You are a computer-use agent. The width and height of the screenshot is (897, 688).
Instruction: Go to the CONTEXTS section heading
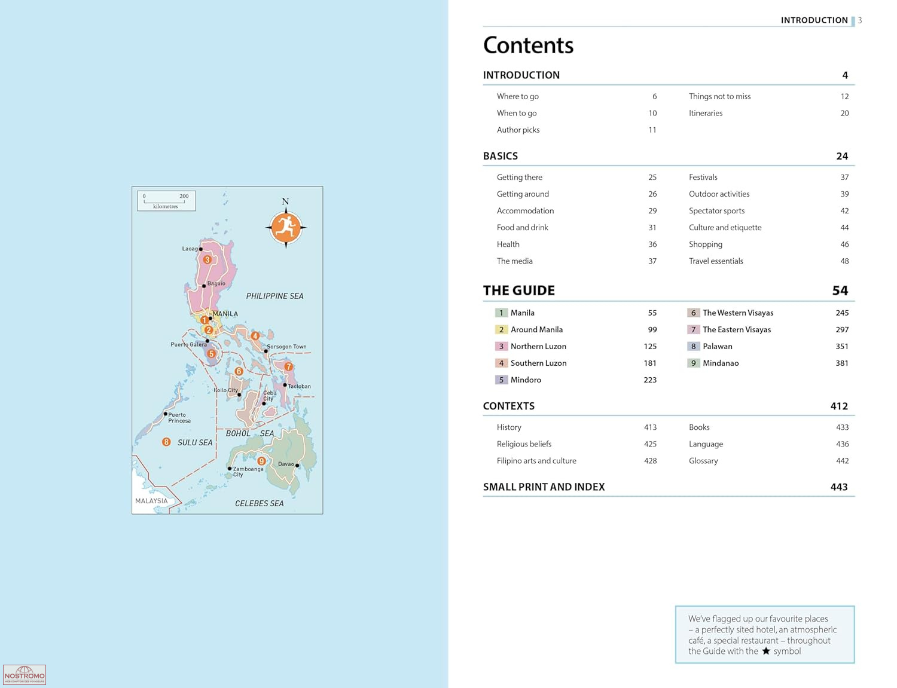(x=508, y=406)
